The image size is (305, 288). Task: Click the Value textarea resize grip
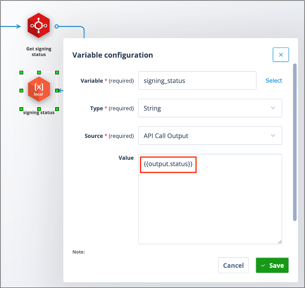coord(280,242)
